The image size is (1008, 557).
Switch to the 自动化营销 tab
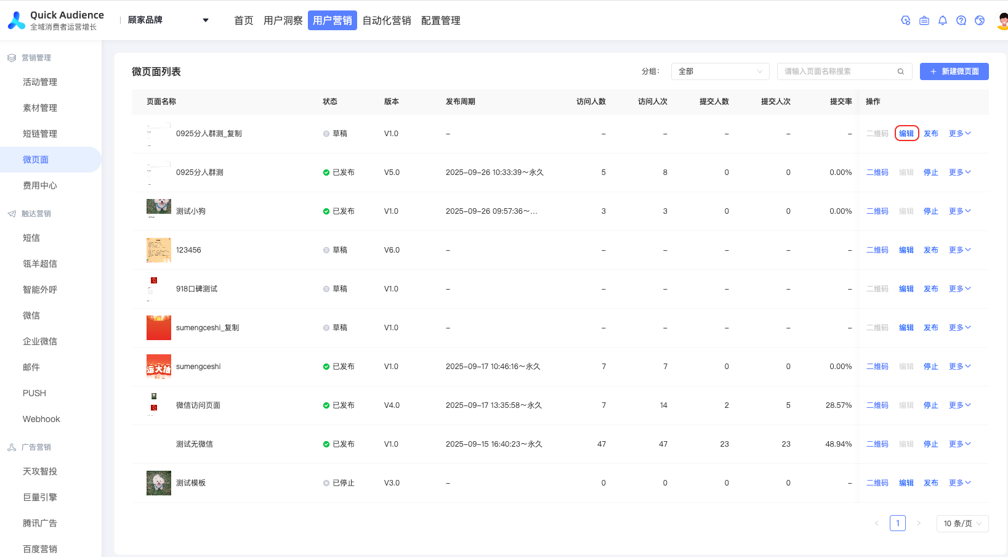pos(386,20)
